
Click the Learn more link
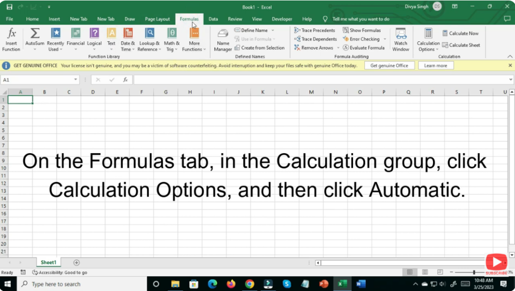coord(436,65)
